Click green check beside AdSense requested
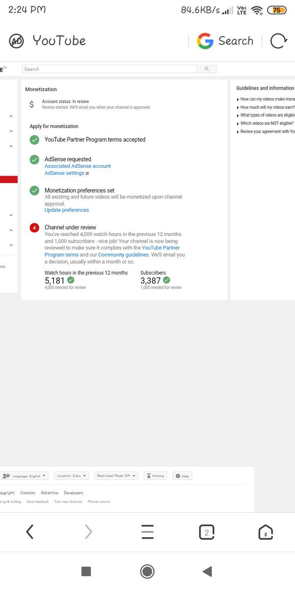Viewport: 295px width, 591px height. (34, 160)
